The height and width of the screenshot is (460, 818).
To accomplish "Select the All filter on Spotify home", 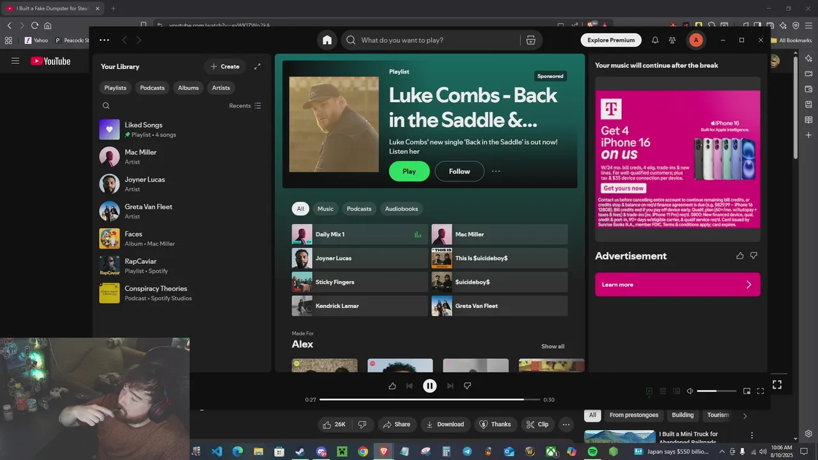I will click(300, 209).
